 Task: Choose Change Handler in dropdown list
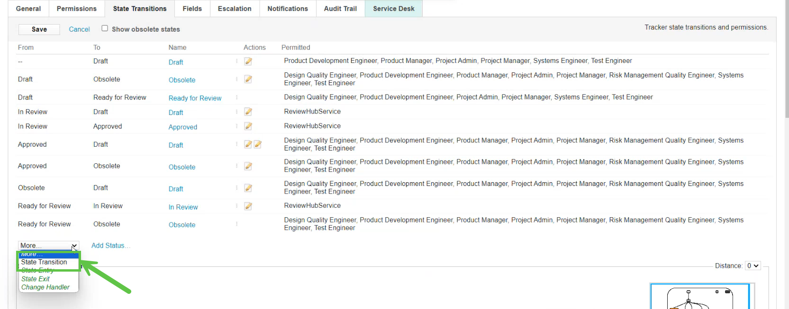(45, 287)
